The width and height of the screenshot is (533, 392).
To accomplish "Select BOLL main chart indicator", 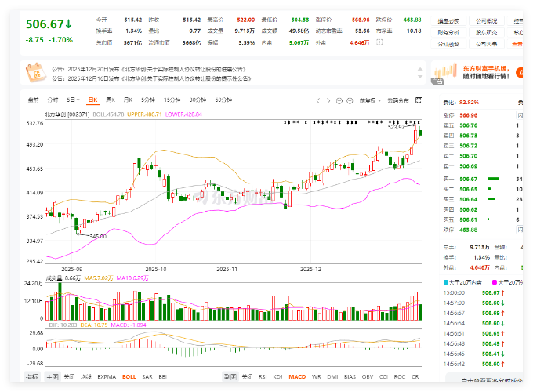I will (x=129, y=376).
